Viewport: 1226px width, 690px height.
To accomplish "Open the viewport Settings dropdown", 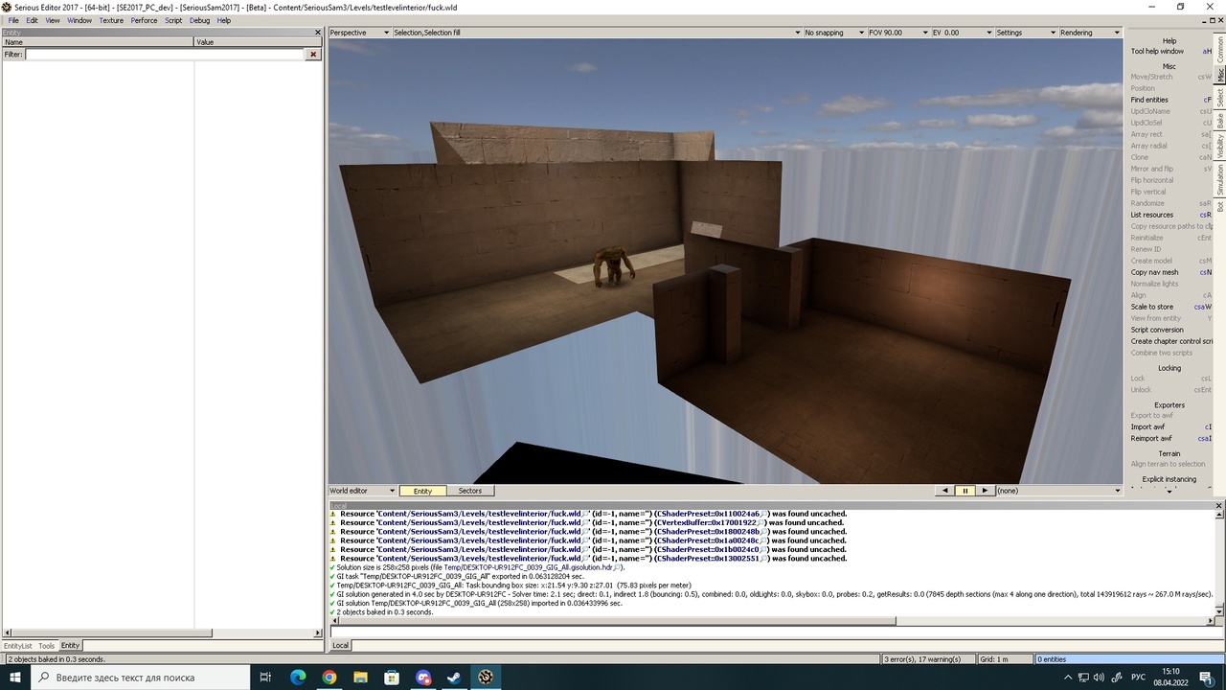I will pyautogui.click(x=1026, y=33).
